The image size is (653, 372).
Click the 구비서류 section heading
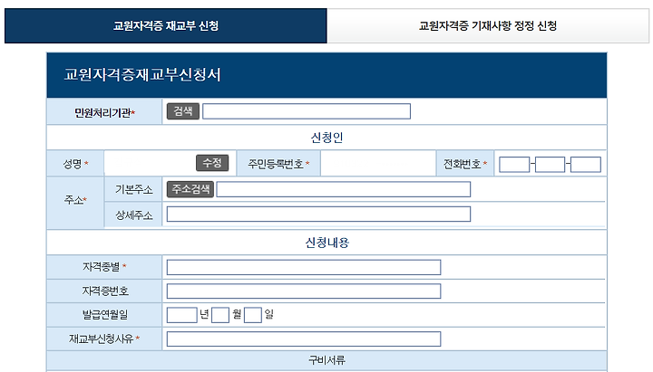coord(326,360)
